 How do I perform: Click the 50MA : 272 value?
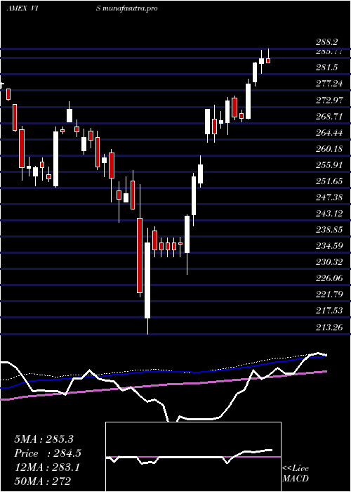pyautogui.click(x=43, y=481)
